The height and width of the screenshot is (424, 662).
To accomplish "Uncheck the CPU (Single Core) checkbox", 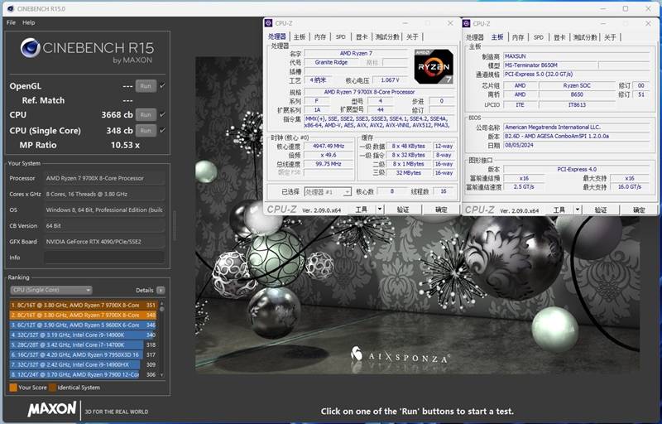I will [162, 131].
